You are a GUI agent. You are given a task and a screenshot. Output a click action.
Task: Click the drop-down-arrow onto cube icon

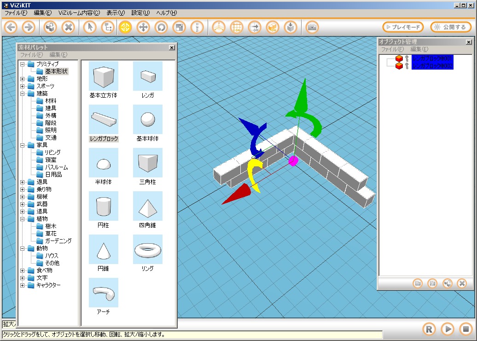point(291,27)
